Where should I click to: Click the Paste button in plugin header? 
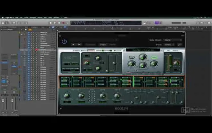[112, 45]
